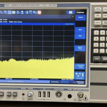Tap the Center frequency softkey
The width and height of the screenshot is (107, 107).
coord(81,17)
